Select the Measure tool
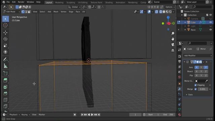Image resolution: width=215 pixels, height=121 pixels. click(x=5, y=66)
